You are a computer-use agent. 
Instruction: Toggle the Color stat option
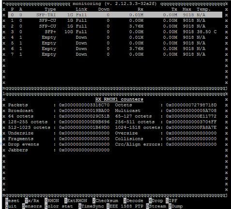coord(59,206)
